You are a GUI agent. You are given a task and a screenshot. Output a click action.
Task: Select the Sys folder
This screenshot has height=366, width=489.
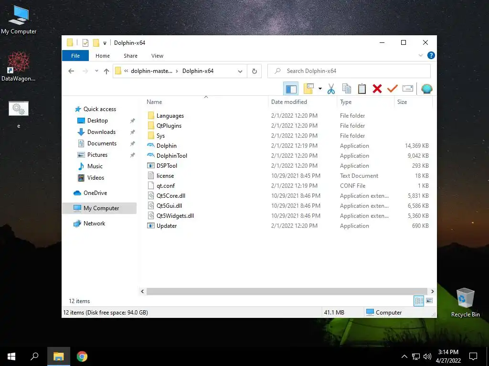tap(160, 136)
